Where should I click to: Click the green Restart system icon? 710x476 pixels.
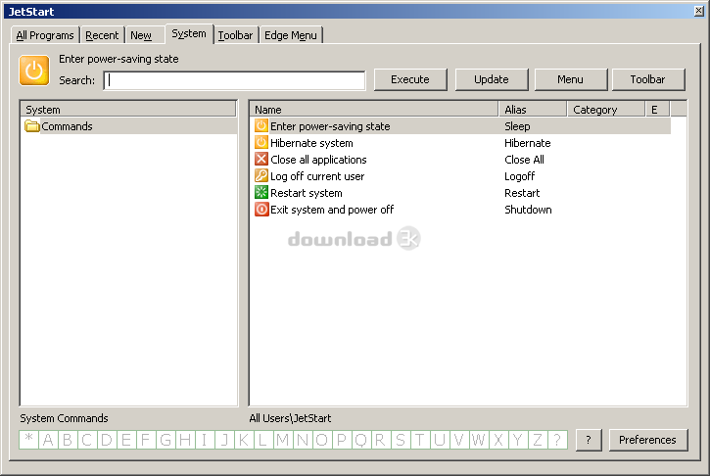tap(261, 193)
